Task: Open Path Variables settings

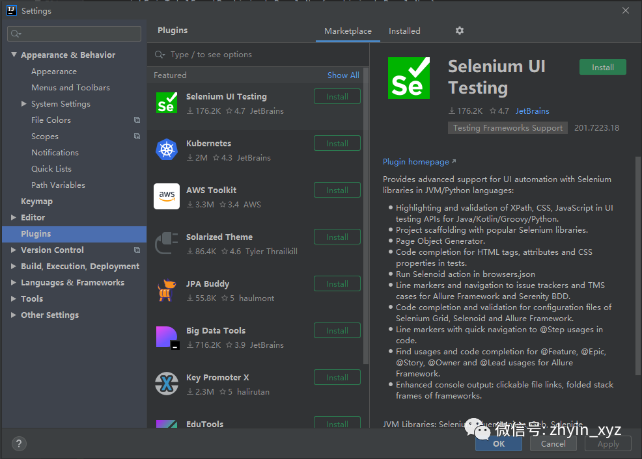Action: click(58, 185)
